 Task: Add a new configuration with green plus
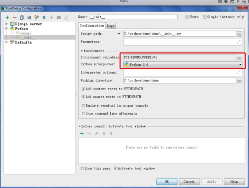[7, 18]
